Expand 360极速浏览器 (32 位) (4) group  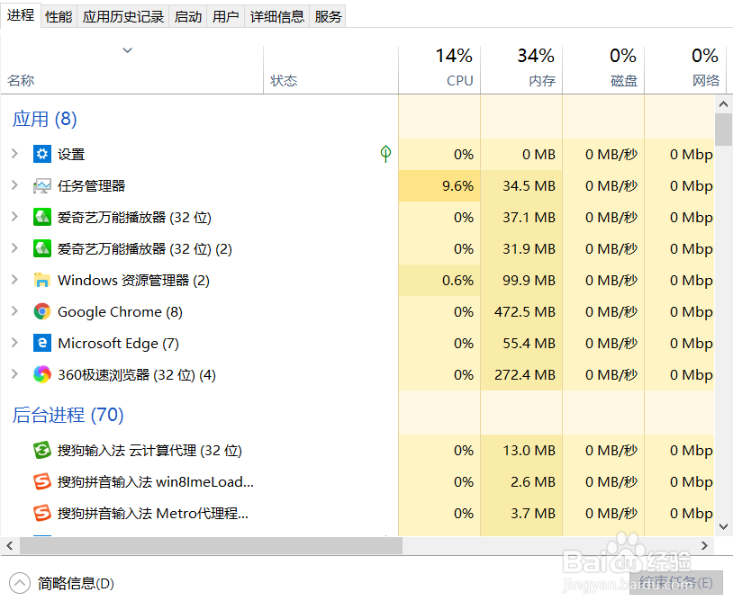coord(14,374)
